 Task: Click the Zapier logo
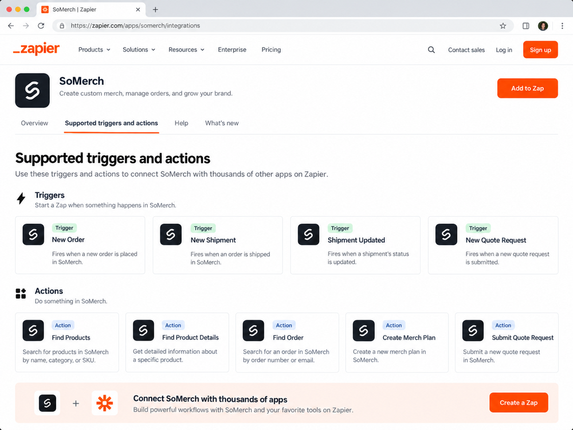click(x=36, y=49)
